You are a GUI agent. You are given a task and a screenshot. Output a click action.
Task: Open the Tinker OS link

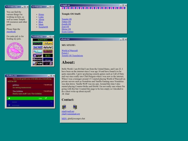point(66,22)
